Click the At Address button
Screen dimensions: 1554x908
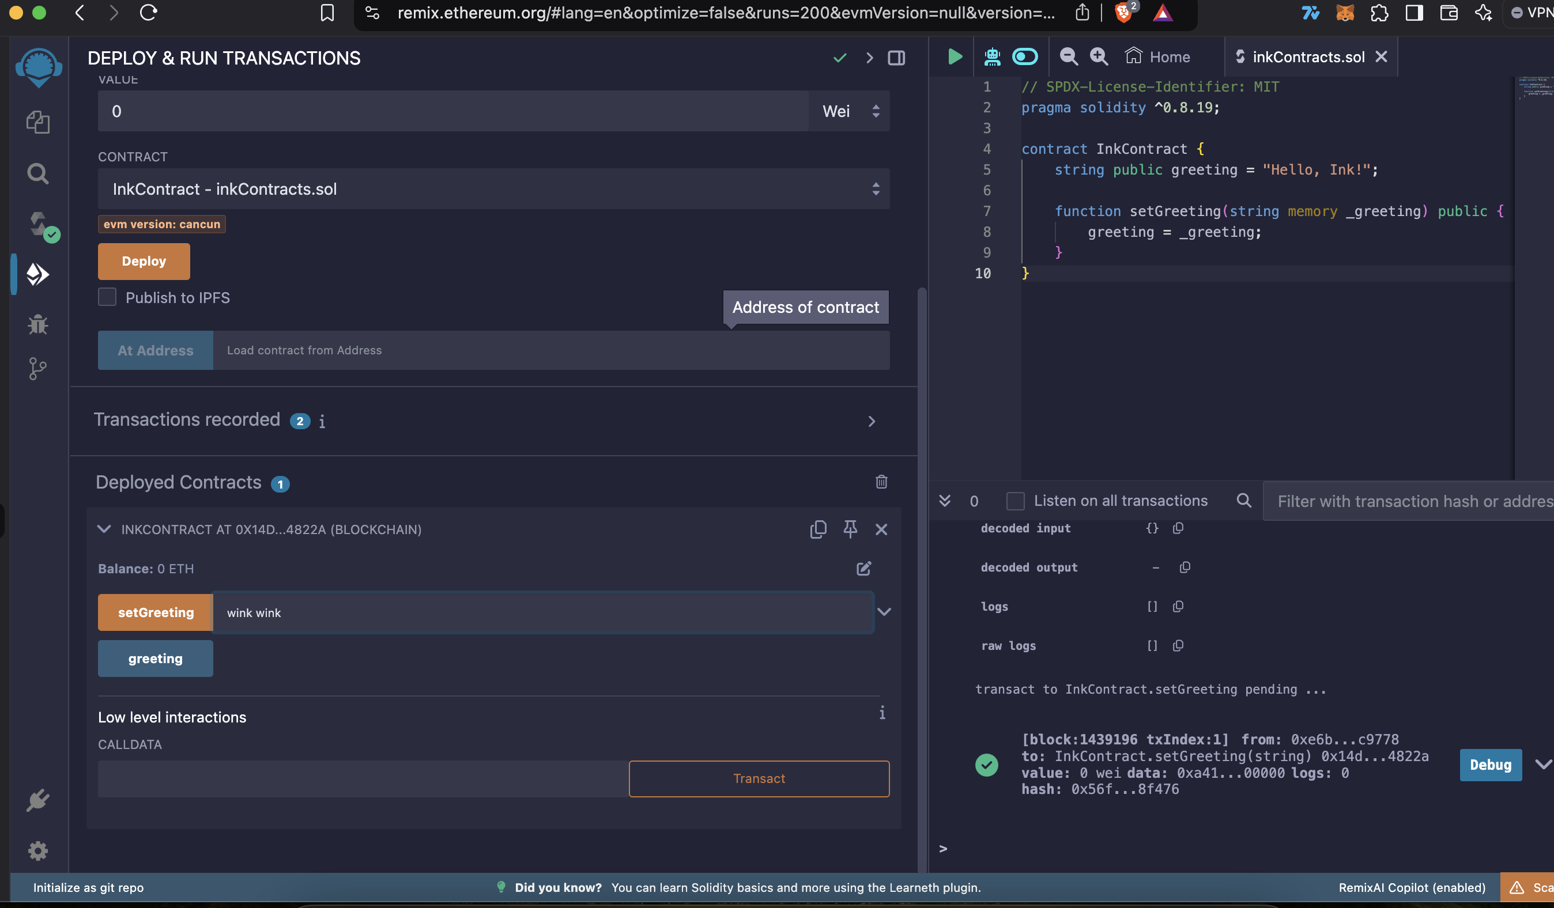click(156, 350)
